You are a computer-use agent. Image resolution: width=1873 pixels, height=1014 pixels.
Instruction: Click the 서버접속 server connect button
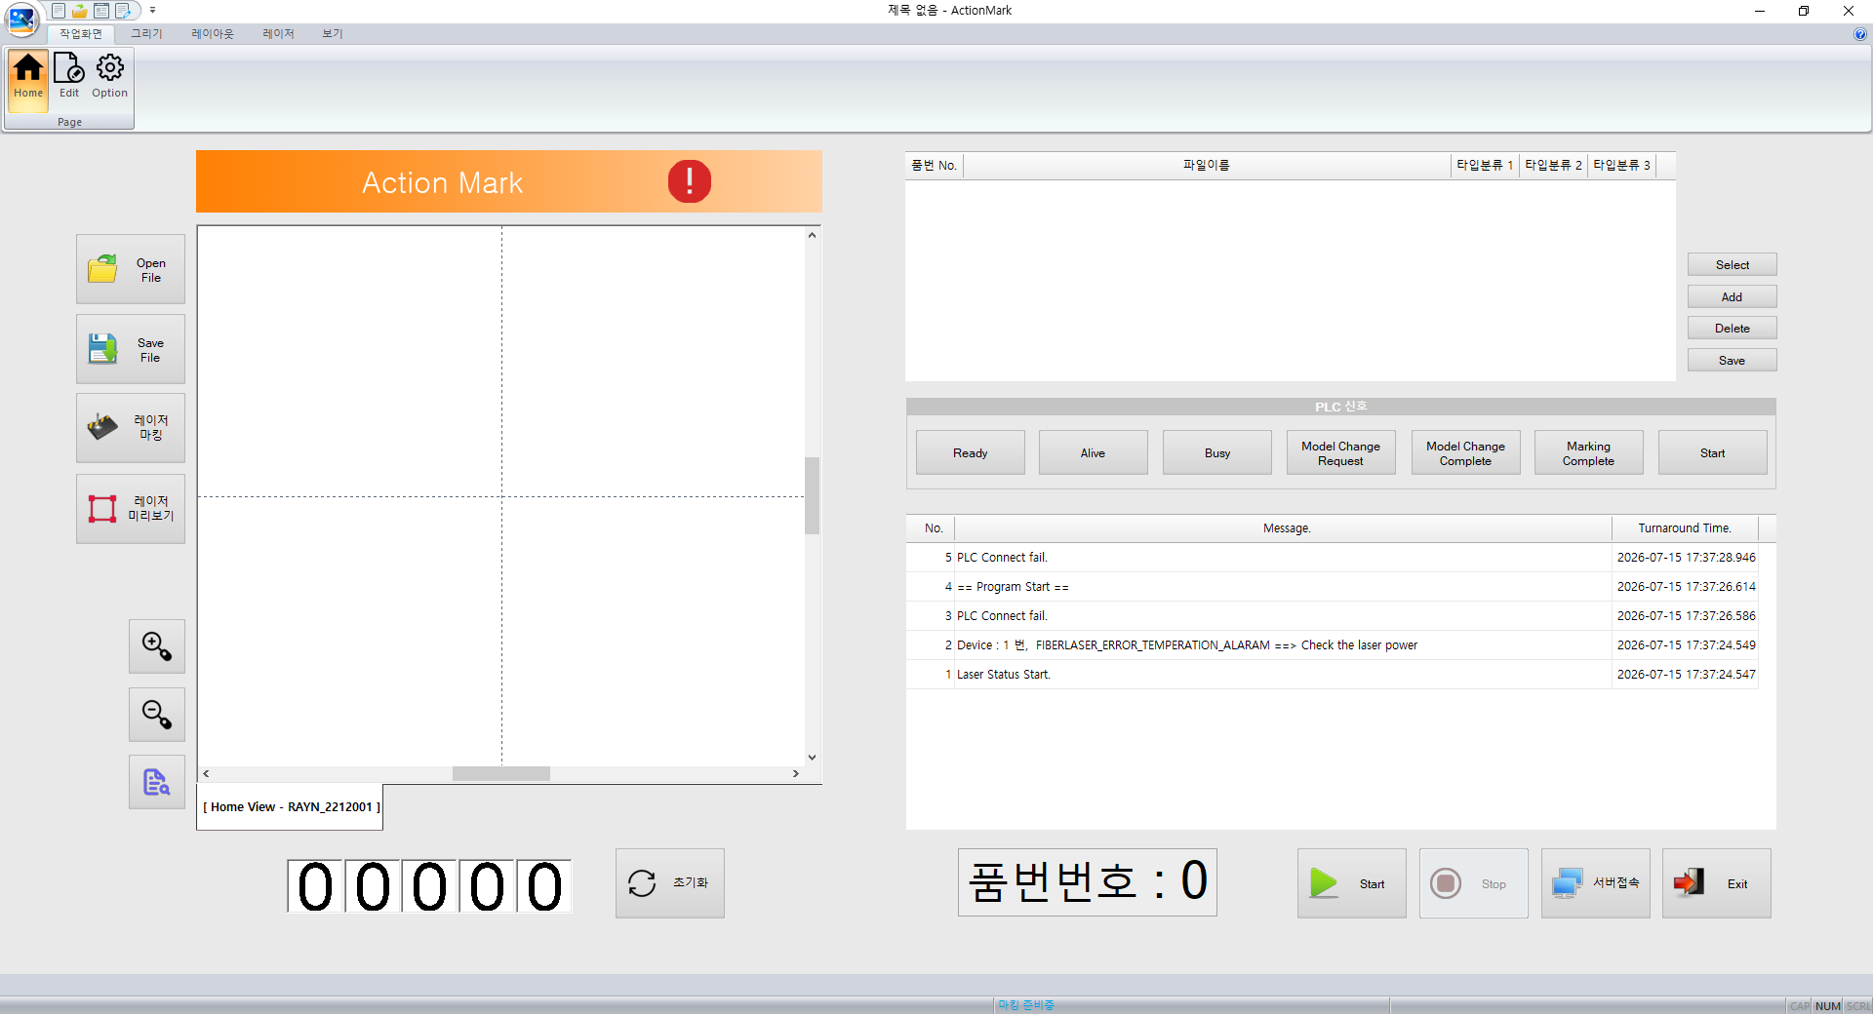coord(1596,883)
